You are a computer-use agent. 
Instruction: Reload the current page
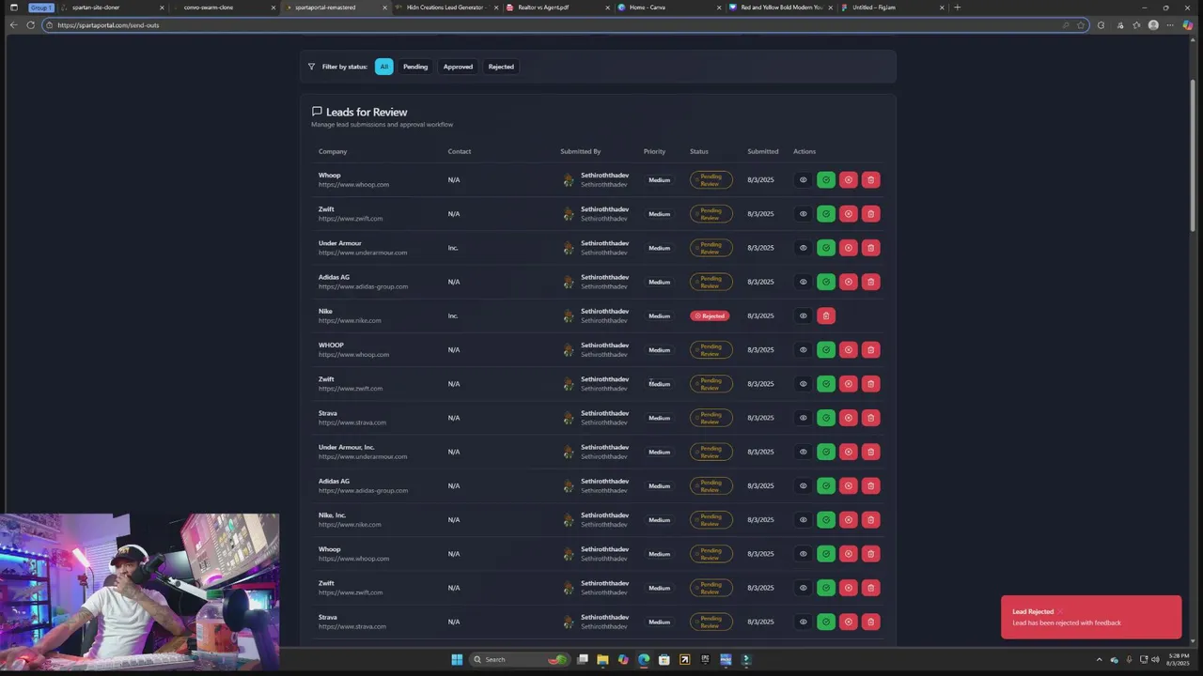31,25
